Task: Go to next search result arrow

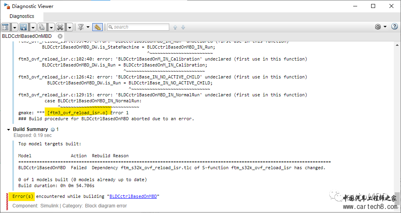Action: click(x=183, y=27)
